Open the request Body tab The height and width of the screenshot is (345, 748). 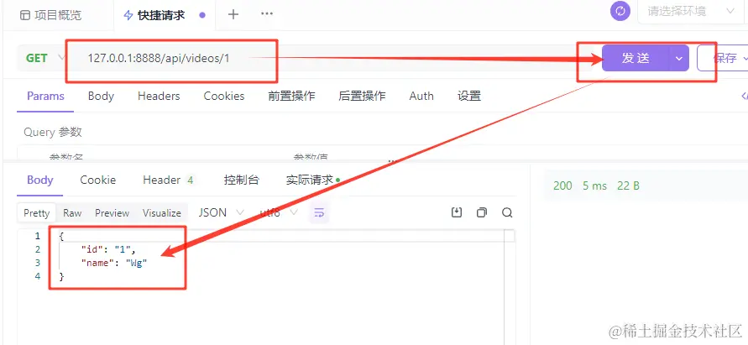point(101,96)
